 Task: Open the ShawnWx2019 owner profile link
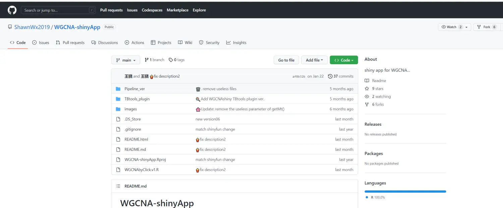pyautogui.click(x=32, y=27)
